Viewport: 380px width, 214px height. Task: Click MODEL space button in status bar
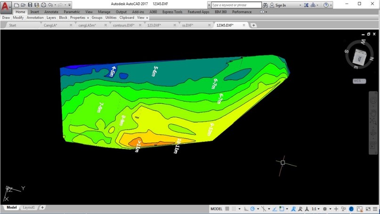[217, 209]
